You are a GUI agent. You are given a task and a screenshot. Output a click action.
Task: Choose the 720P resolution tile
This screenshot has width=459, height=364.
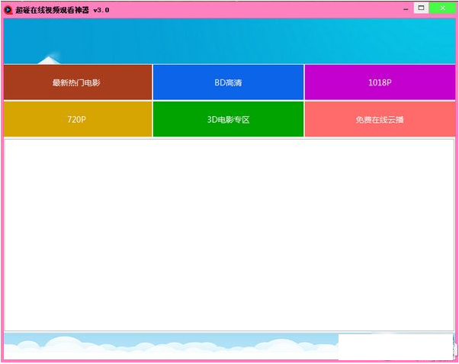[77, 120]
